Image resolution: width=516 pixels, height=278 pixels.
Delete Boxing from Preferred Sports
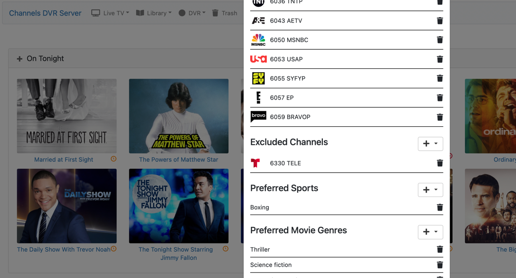coord(439,207)
